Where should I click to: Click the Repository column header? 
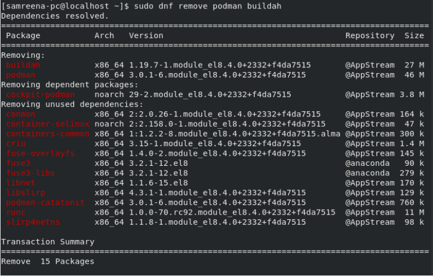coord(370,35)
